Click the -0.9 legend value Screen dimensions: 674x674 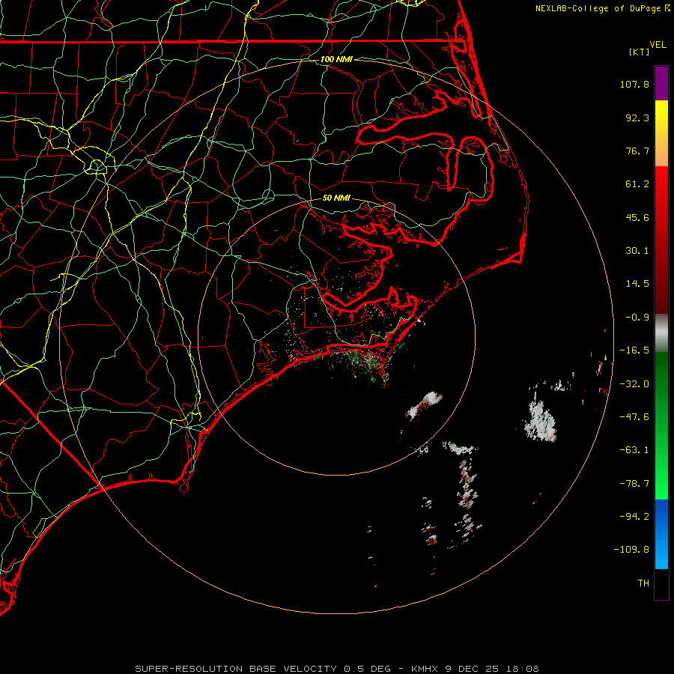(637, 318)
